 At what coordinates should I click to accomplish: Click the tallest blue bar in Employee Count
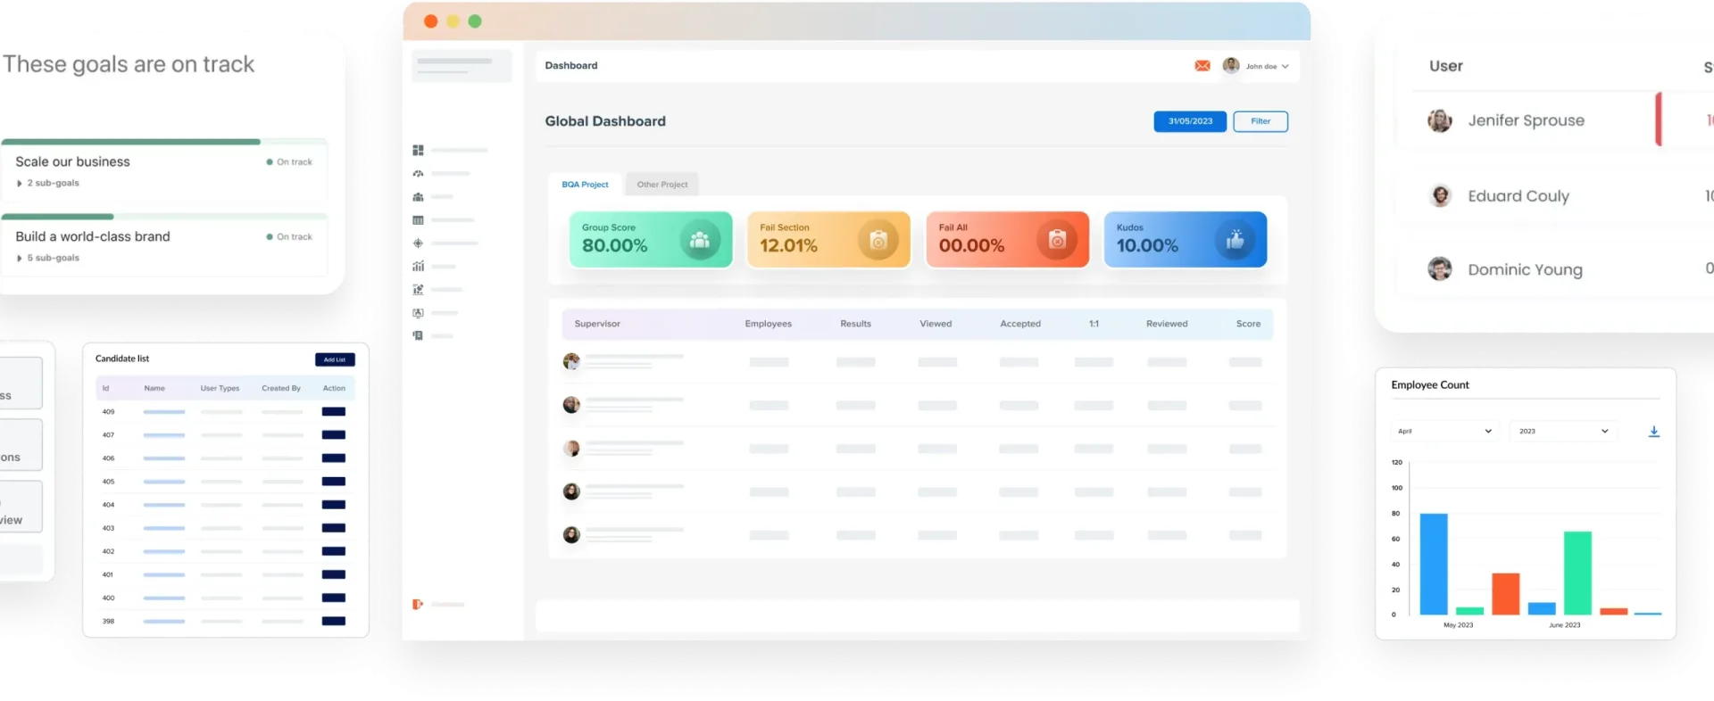coord(1434,564)
